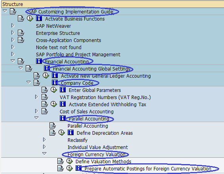The width and height of the screenshot is (224, 174).
Task: Open documentation icon for Company Code
Action: click(x=37, y=82)
